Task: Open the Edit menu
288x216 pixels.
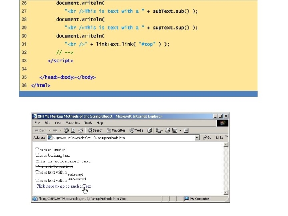Action: click(x=47, y=123)
